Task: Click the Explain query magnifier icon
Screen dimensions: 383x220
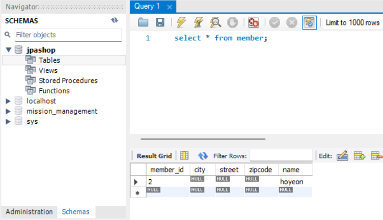Action: [215, 22]
